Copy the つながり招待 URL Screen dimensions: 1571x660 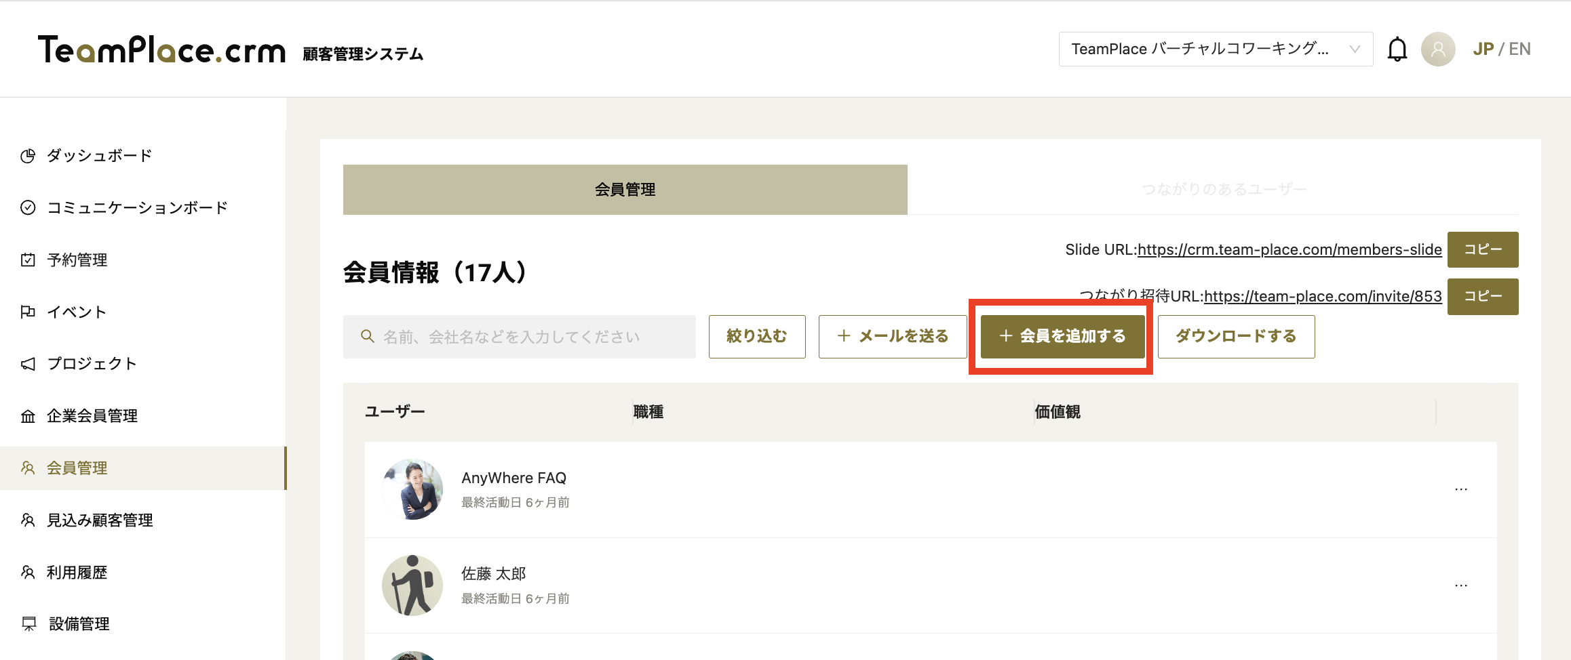click(x=1483, y=296)
